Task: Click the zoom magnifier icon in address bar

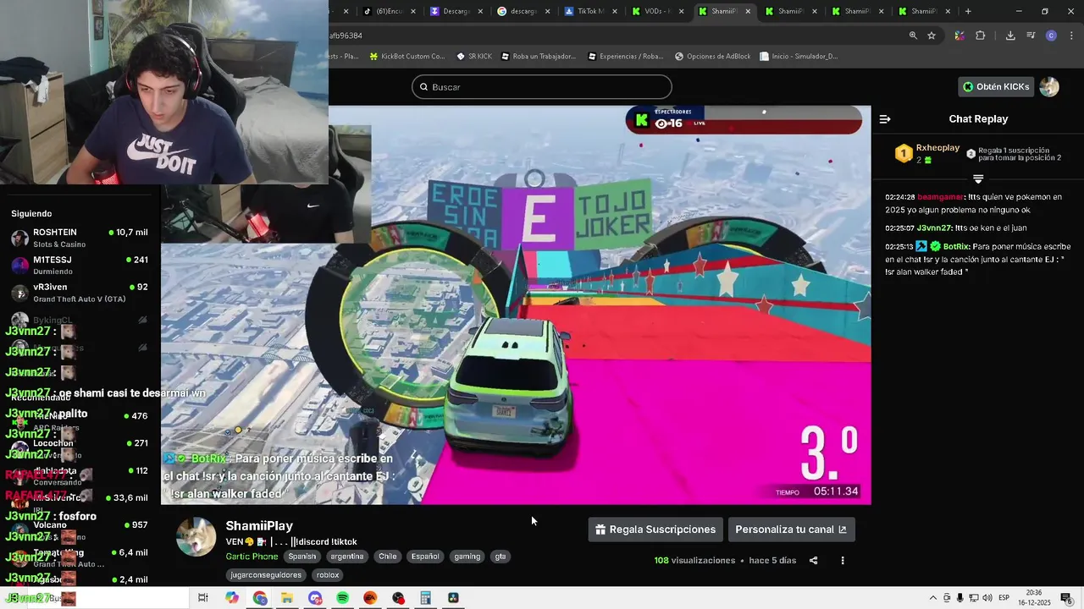Action: (x=913, y=36)
